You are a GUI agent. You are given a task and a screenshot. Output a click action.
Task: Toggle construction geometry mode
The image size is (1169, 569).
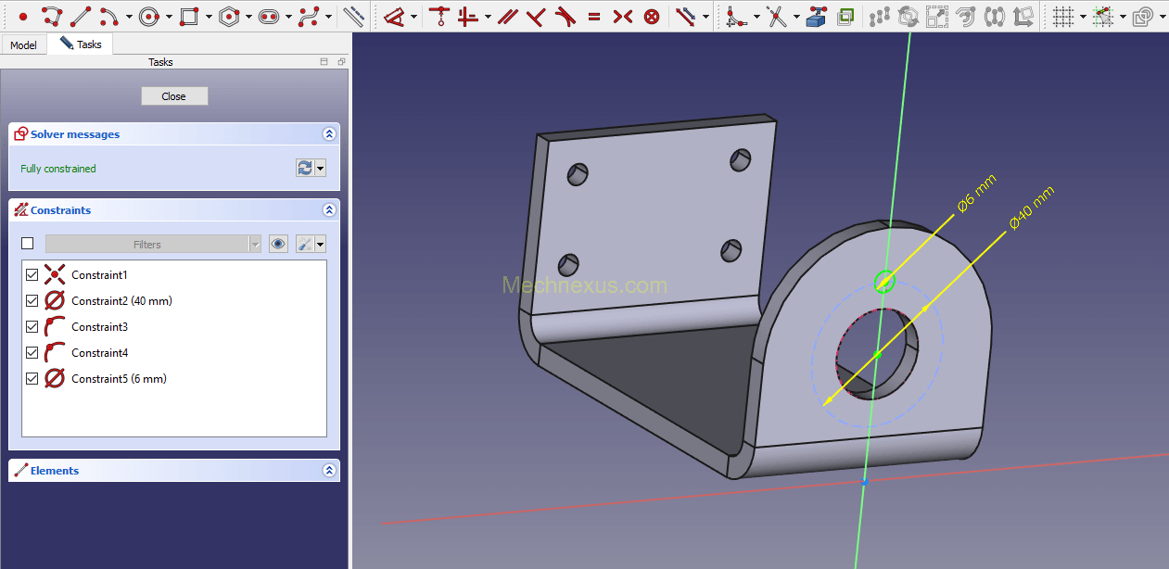(353, 17)
